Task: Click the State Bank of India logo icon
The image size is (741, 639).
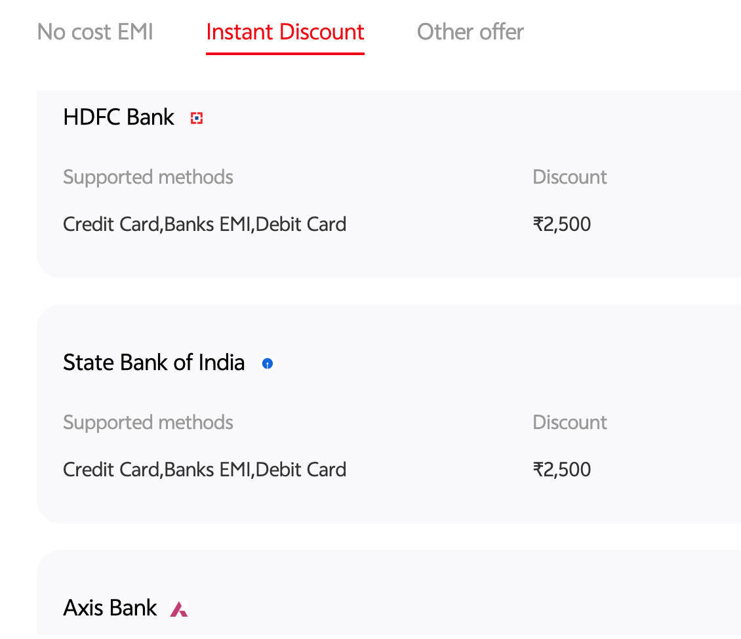Action: pyautogui.click(x=268, y=363)
